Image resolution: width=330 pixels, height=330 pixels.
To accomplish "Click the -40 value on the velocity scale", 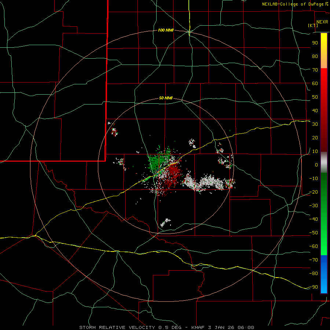I will click(x=313, y=219).
